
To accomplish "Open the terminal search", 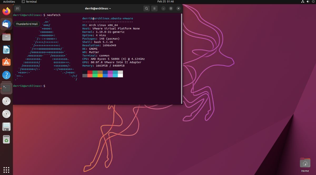I will coord(146,8).
